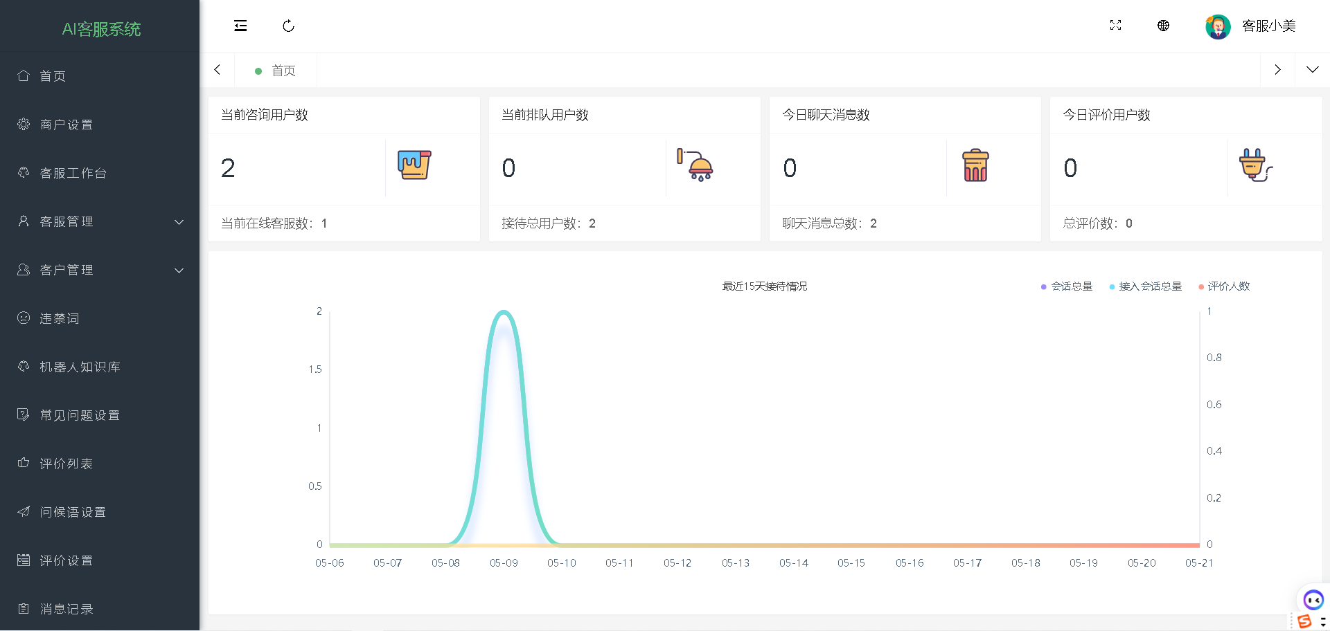Open 机器人知识库 in the sidebar
1330x631 pixels.
pyautogui.click(x=80, y=367)
